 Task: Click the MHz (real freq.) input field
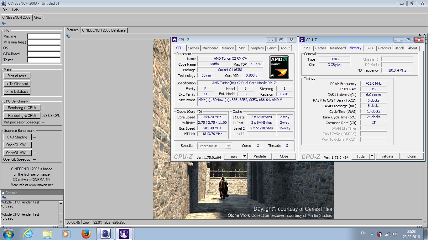[44, 42]
